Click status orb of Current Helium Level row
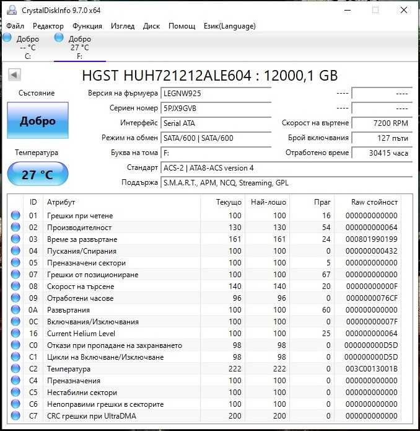This screenshot has height=431, width=420. click(15, 333)
